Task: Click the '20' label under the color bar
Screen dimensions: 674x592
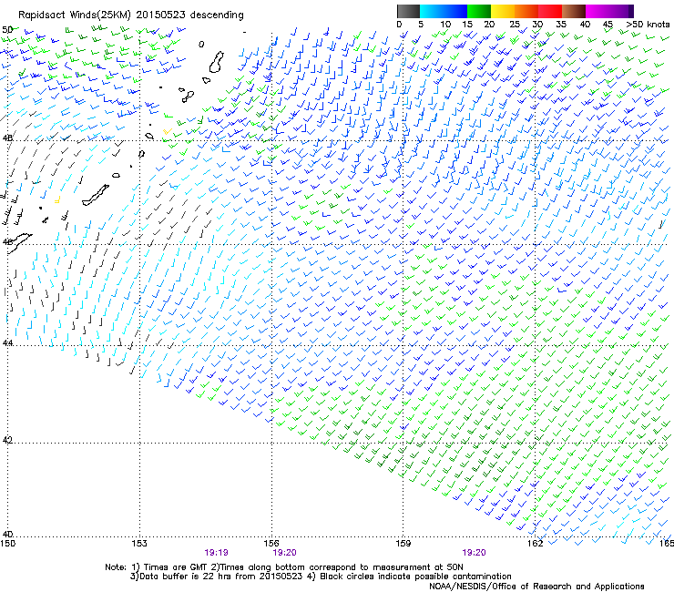Action: coord(489,25)
